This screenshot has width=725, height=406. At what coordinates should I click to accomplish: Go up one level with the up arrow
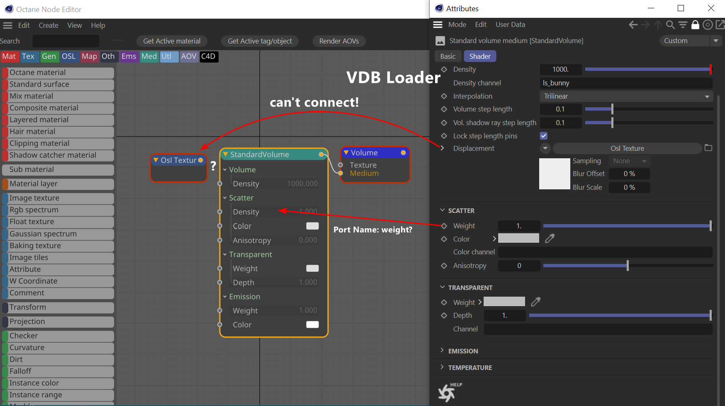[658, 25]
